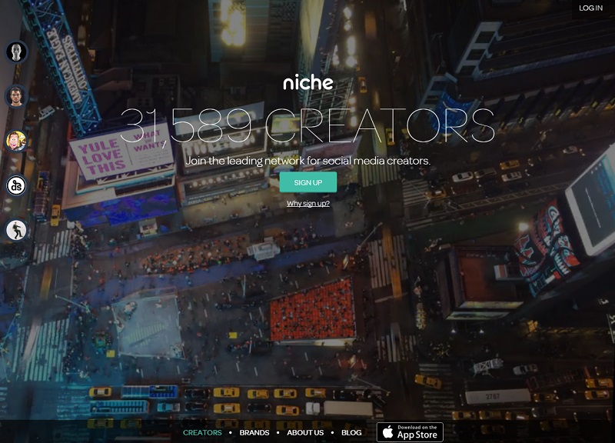
Task: Select the cartoon face creator avatar
Action: [16, 141]
